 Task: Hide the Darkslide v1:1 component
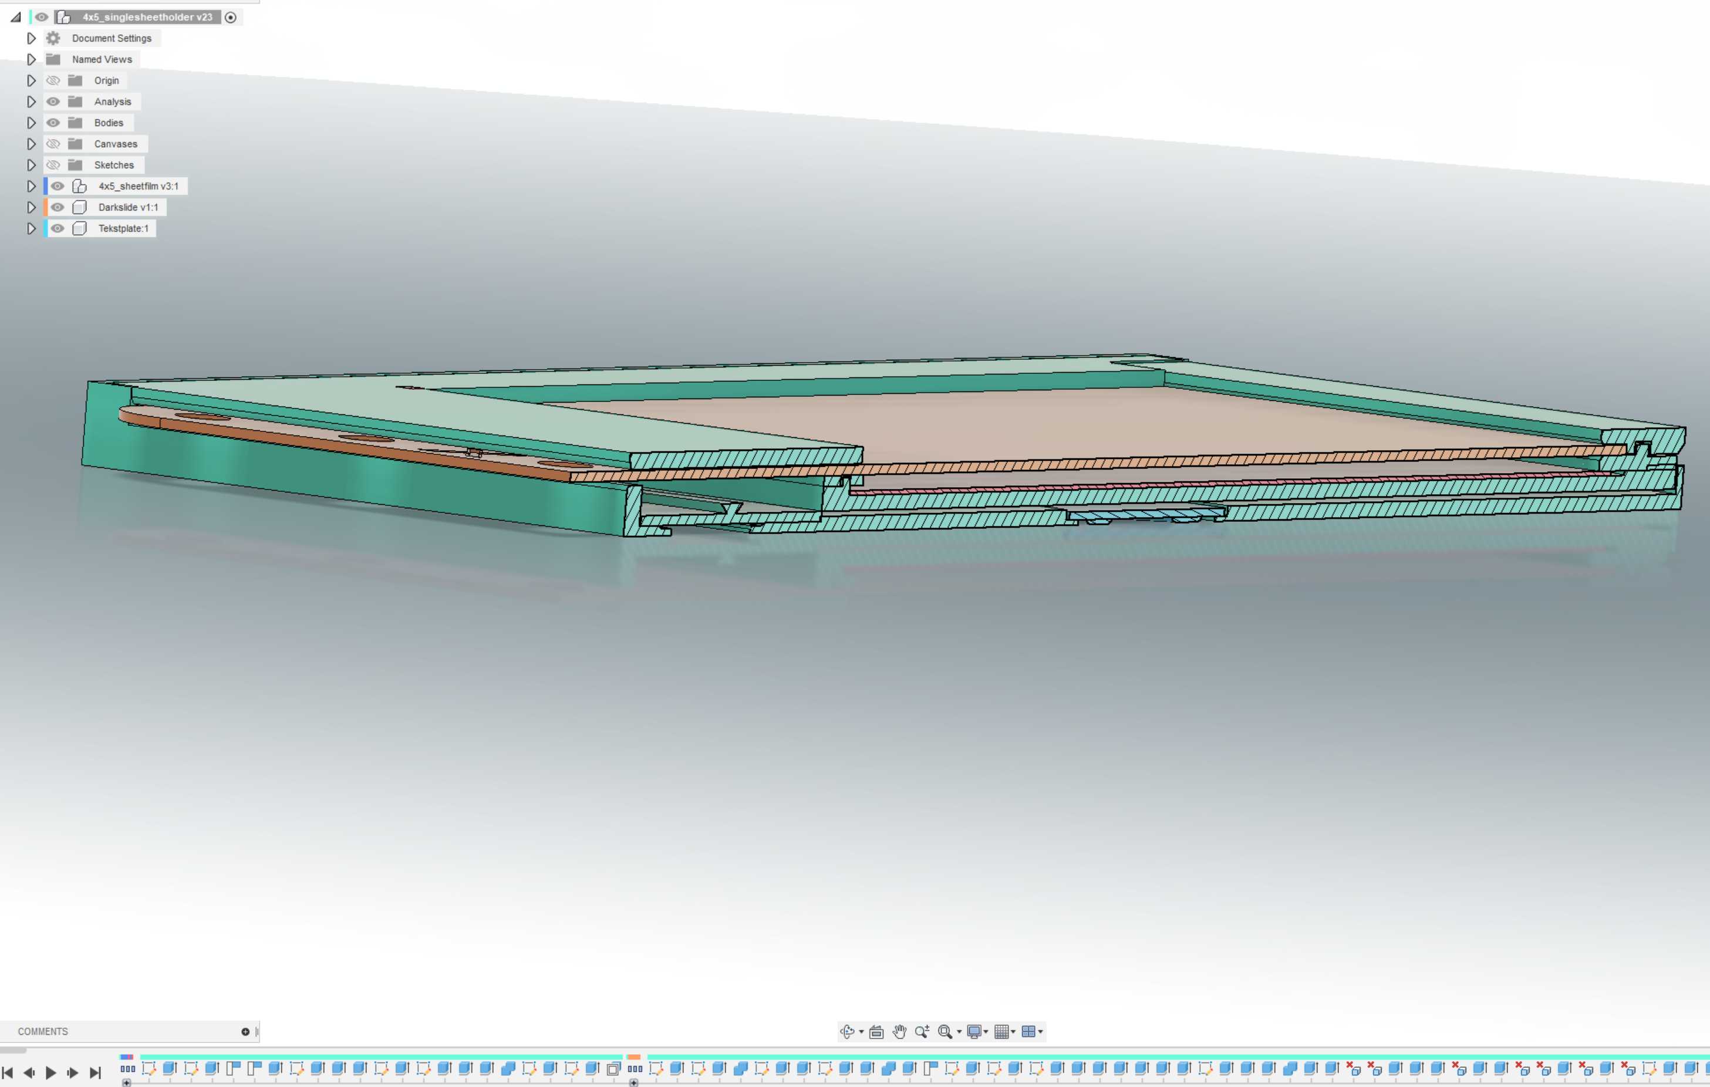click(x=58, y=207)
